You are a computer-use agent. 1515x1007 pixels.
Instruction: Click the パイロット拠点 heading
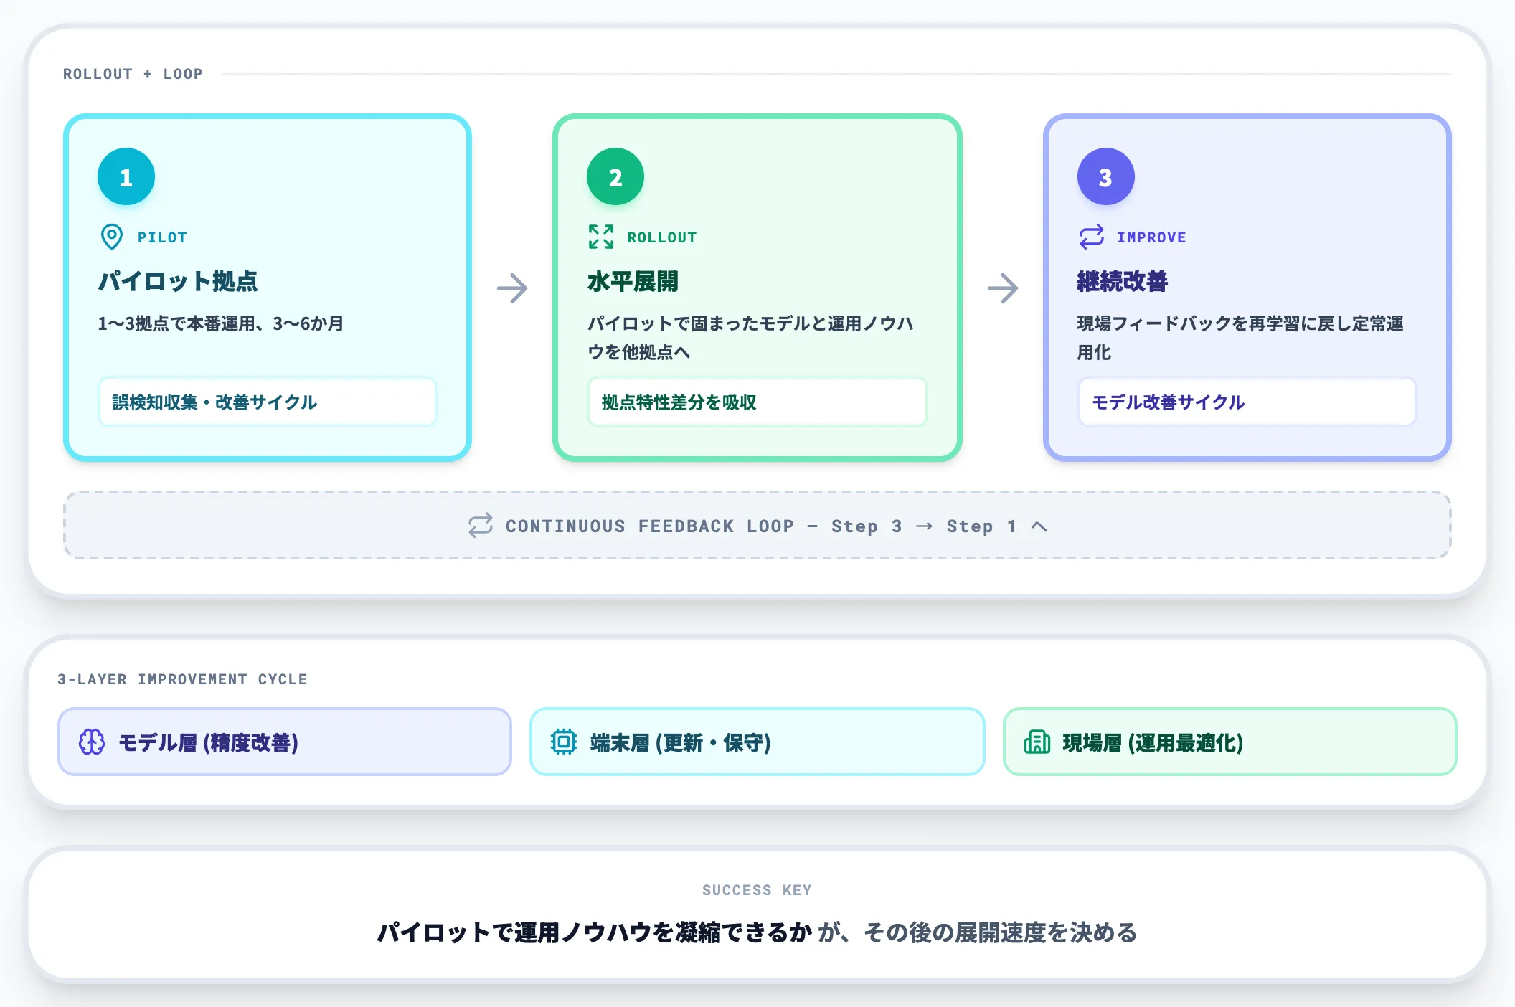click(x=178, y=281)
